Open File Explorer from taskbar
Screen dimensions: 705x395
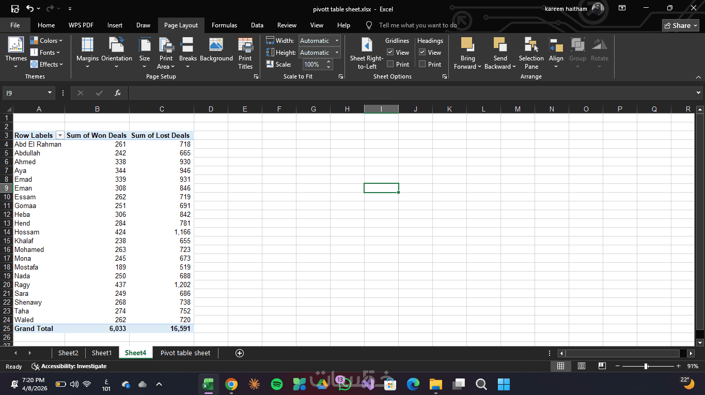(x=435, y=384)
